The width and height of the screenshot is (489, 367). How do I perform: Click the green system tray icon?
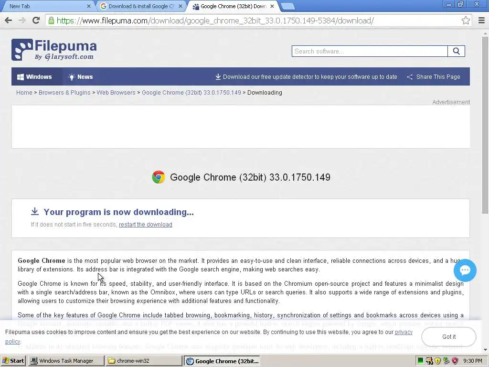point(420,361)
